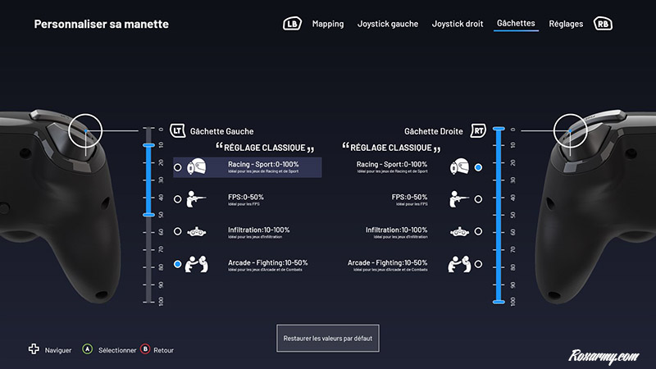Click the left trigger range slider bar
The height and width of the screenshot is (369, 656).
pyautogui.click(x=148, y=180)
